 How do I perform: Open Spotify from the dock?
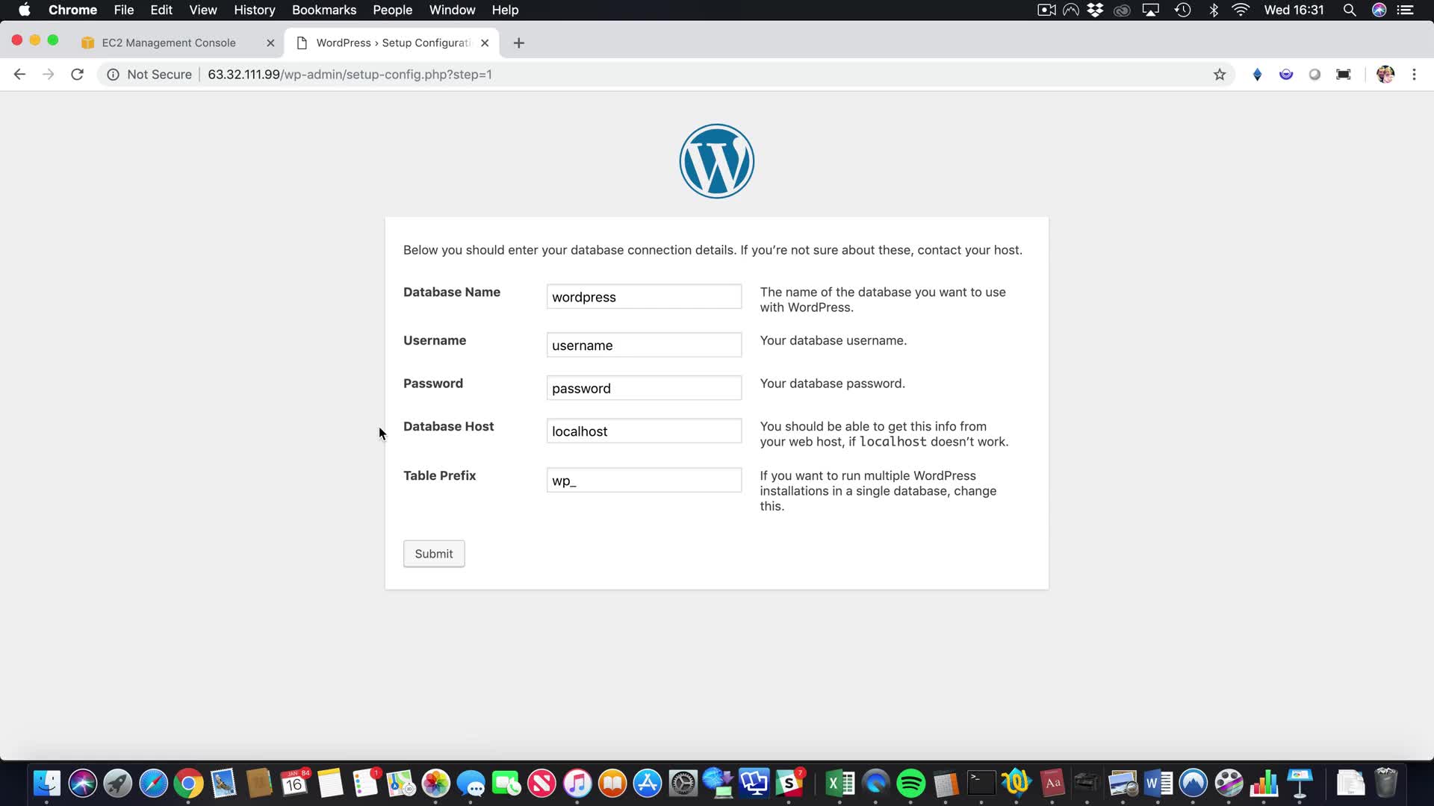coord(910,784)
